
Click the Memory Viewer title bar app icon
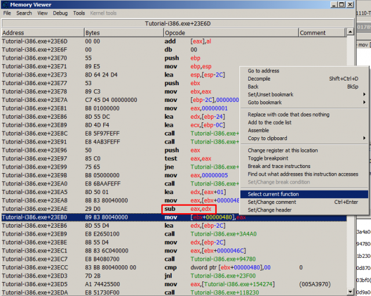pos(5,4)
